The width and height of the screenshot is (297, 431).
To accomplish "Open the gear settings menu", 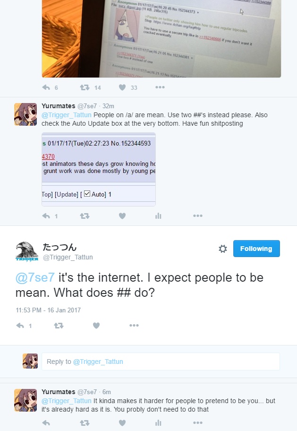I will pyautogui.click(x=223, y=249).
